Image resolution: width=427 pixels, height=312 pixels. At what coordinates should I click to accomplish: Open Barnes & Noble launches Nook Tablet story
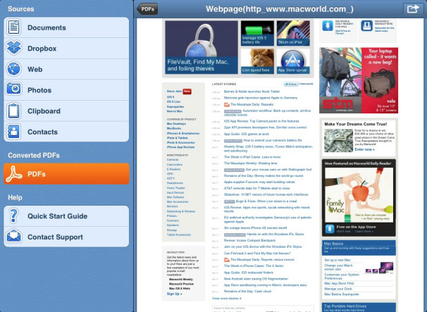(x=252, y=92)
